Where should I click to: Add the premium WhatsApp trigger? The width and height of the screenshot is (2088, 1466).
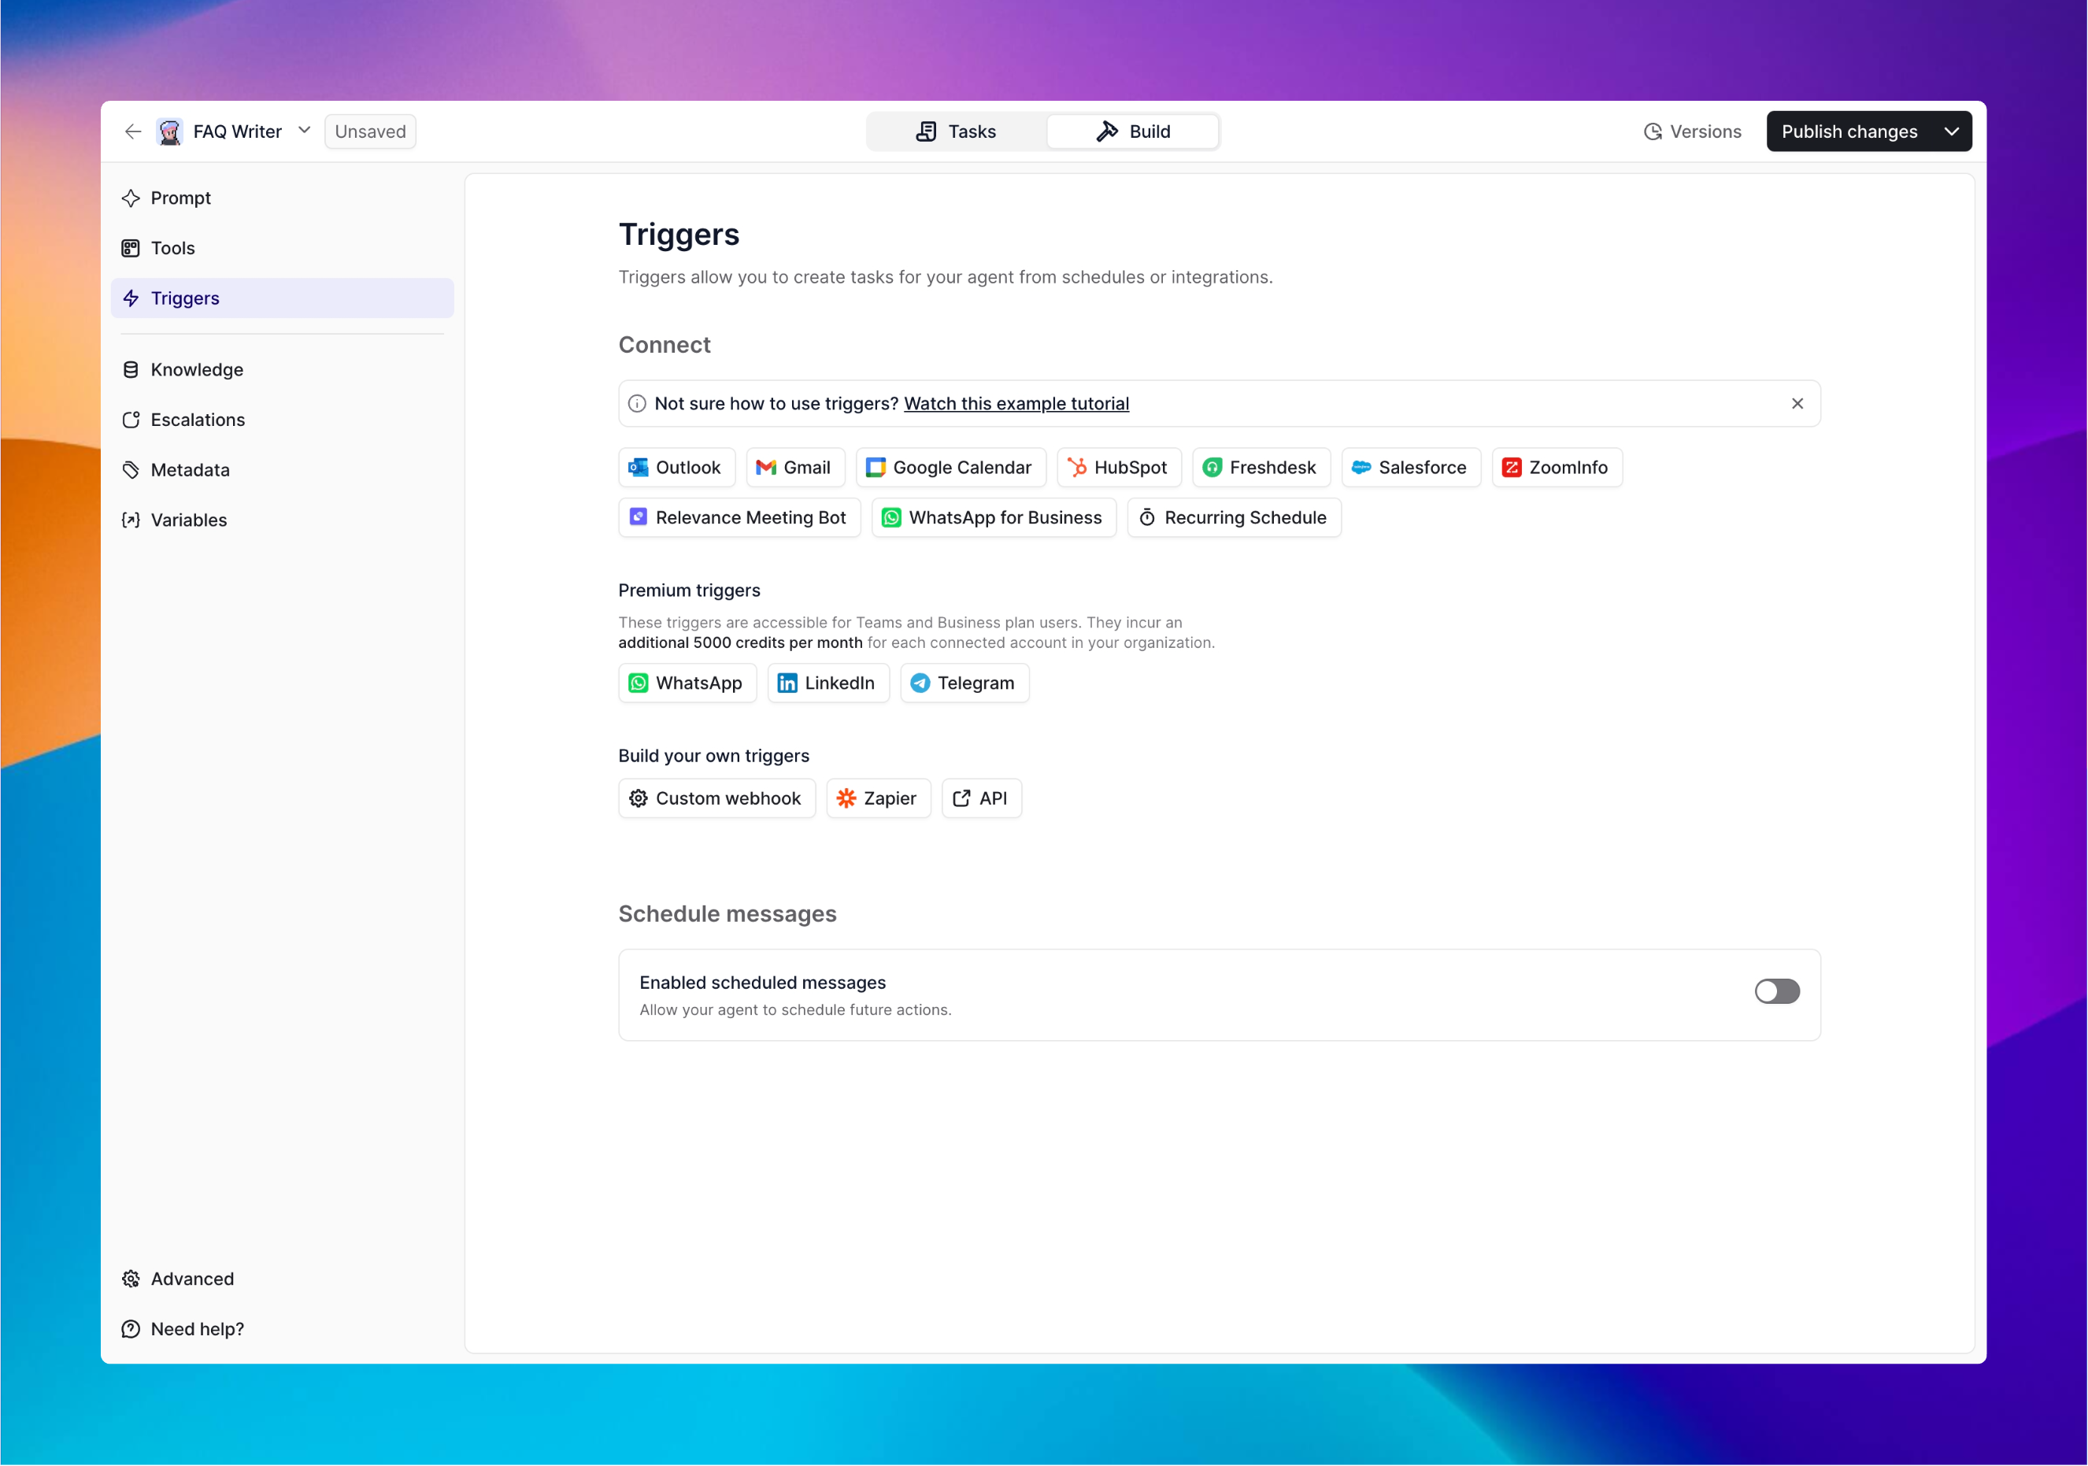click(x=687, y=683)
